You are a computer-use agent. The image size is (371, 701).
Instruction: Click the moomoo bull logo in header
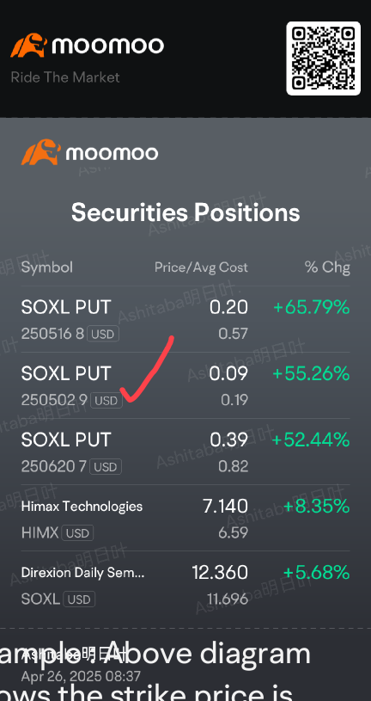click(x=29, y=45)
